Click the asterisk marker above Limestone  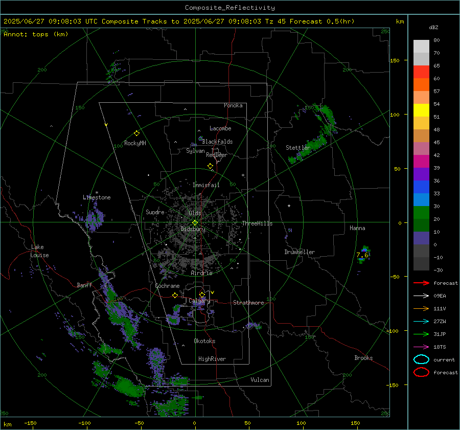point(97,193)
